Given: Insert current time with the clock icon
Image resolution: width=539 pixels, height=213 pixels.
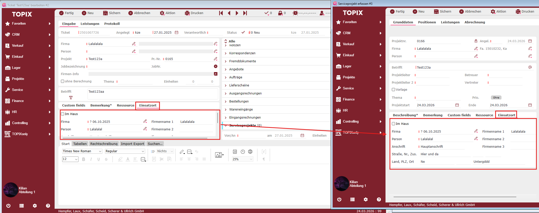Looking at the screenshot, I should [243, 151].
